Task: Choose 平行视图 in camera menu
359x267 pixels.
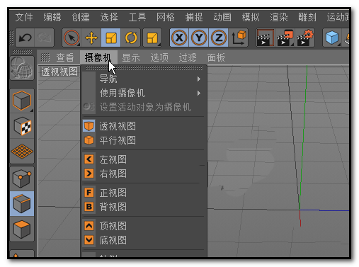Action: pos(144,140)
